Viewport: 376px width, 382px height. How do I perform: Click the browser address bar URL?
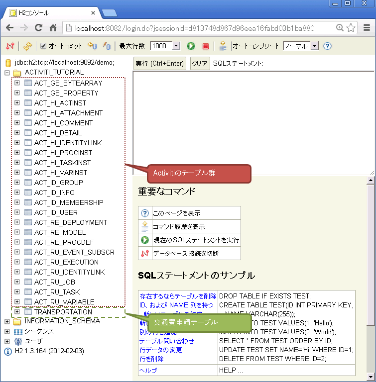click(194, 28)
